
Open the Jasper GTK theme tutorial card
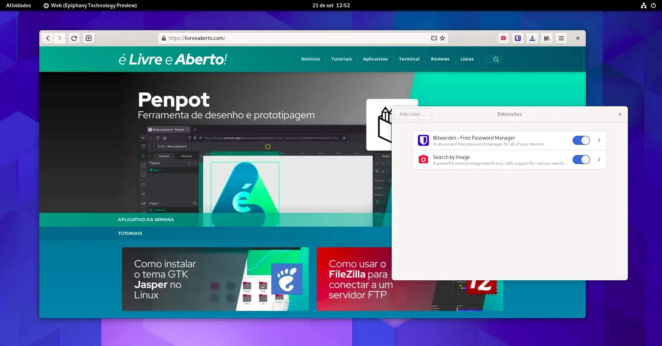(x=215, y=279)
